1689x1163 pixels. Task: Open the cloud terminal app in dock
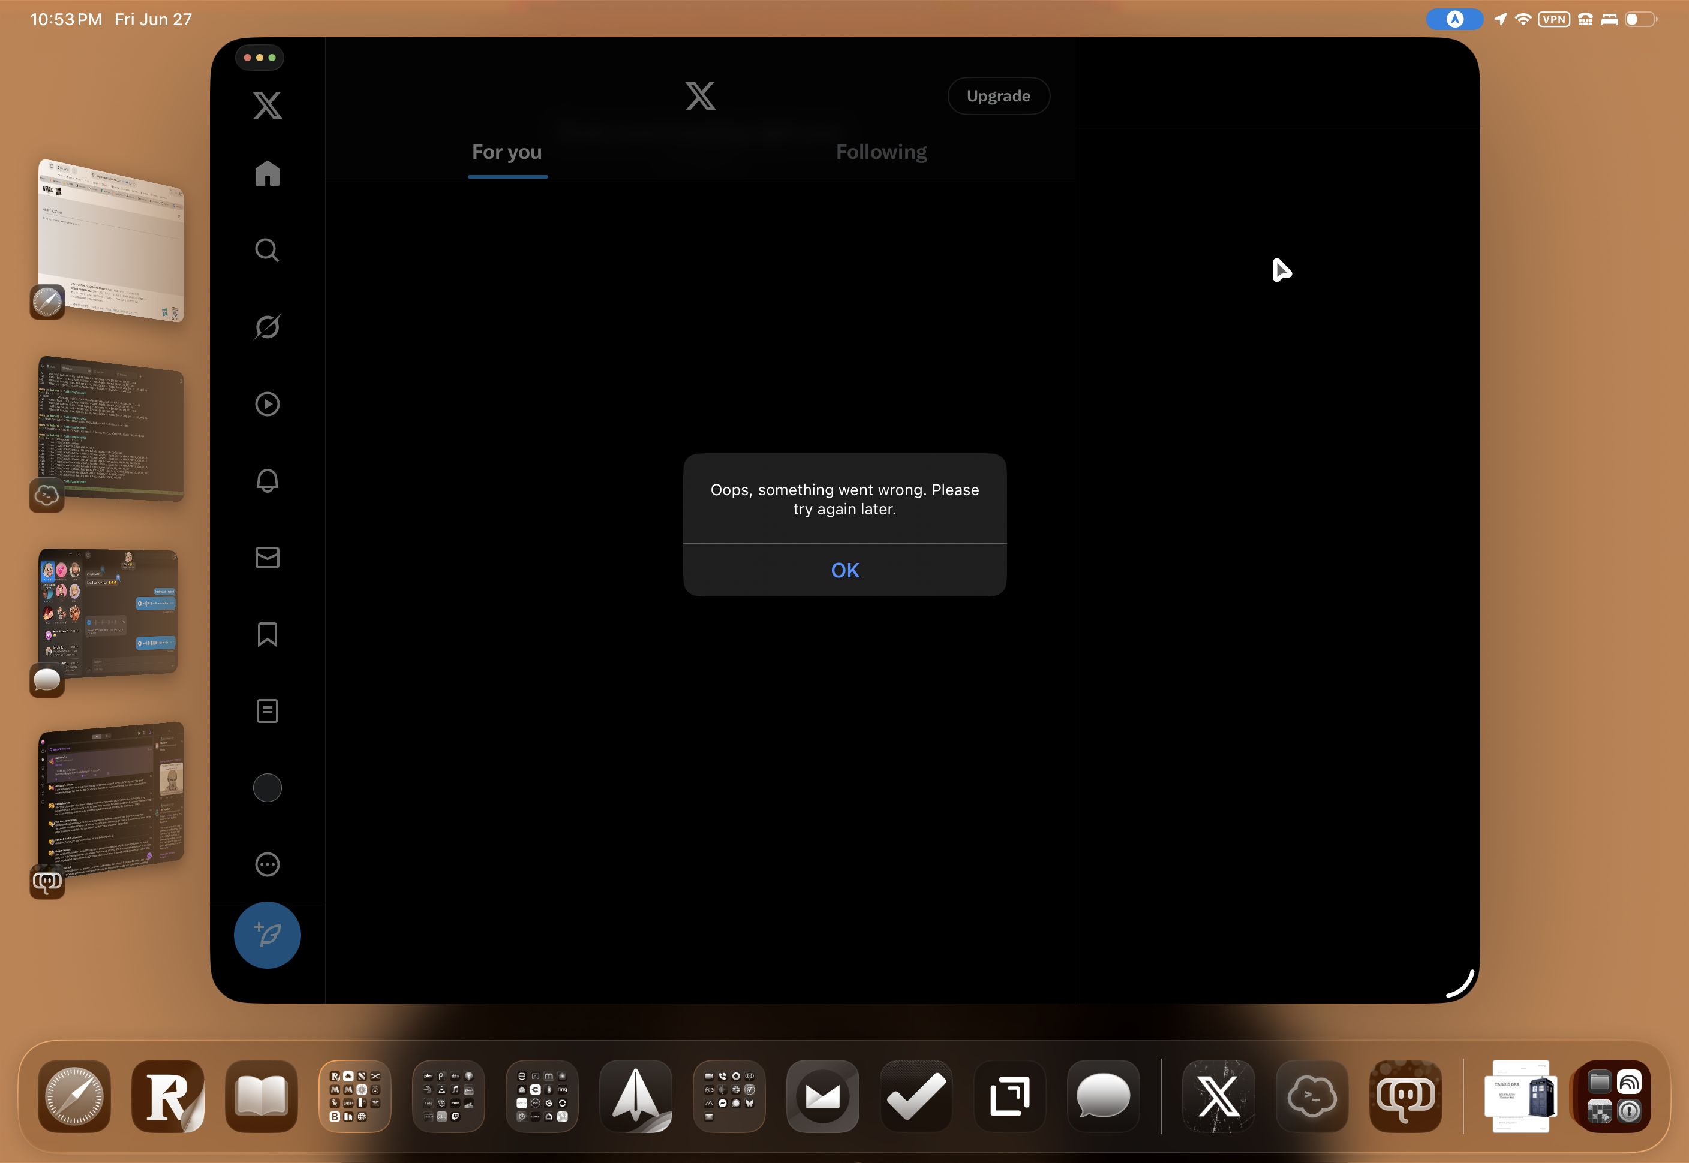click(1312, 1096)
